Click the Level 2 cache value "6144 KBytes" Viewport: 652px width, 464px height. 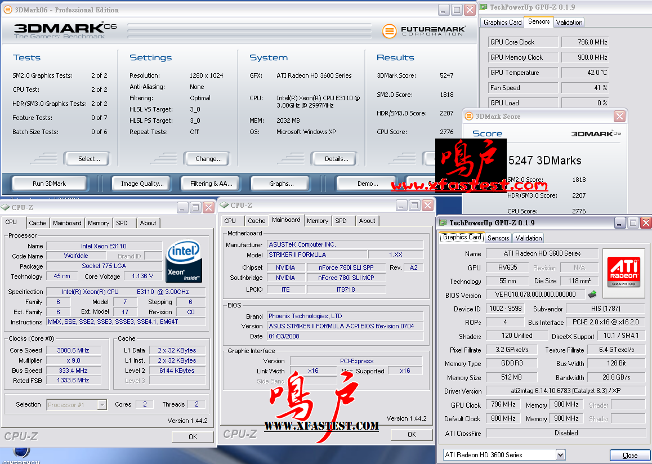(177, 371)
